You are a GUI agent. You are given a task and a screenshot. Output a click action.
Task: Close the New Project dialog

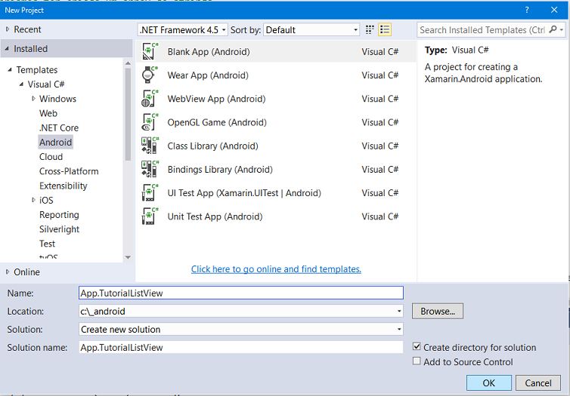tap(554, 10)
